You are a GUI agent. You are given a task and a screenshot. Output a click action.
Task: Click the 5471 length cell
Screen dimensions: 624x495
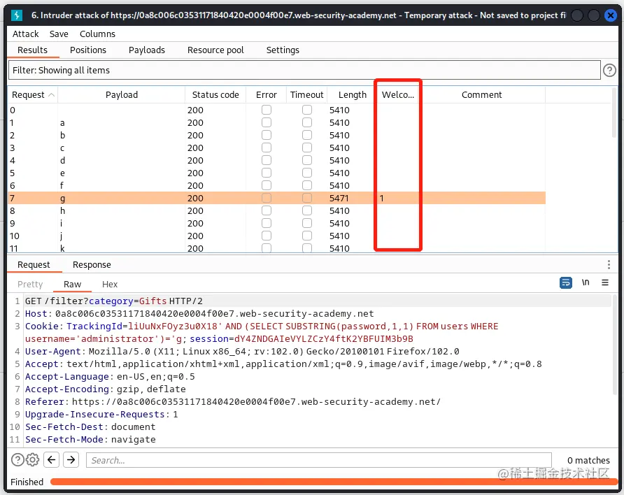tap(339, 198)
